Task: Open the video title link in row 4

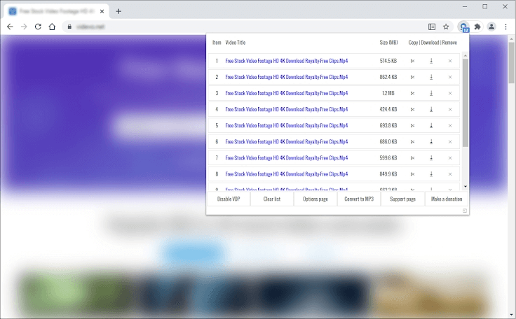Action: point(286,109)
